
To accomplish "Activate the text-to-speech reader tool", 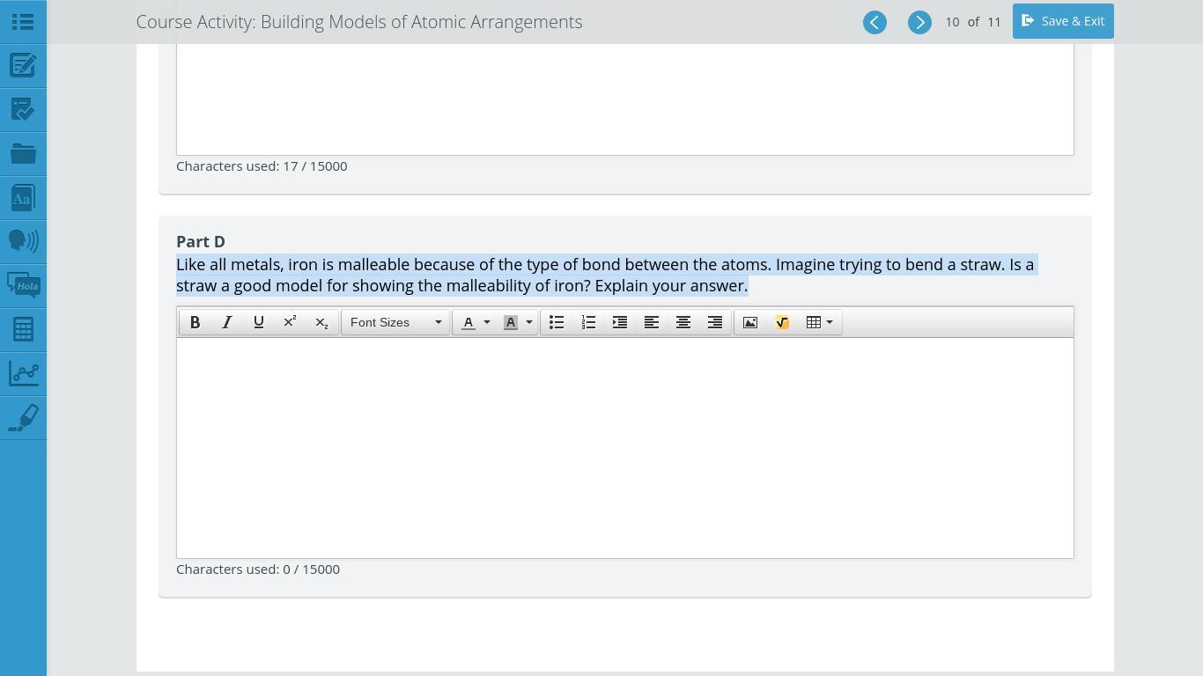I will tap(23, 241).
